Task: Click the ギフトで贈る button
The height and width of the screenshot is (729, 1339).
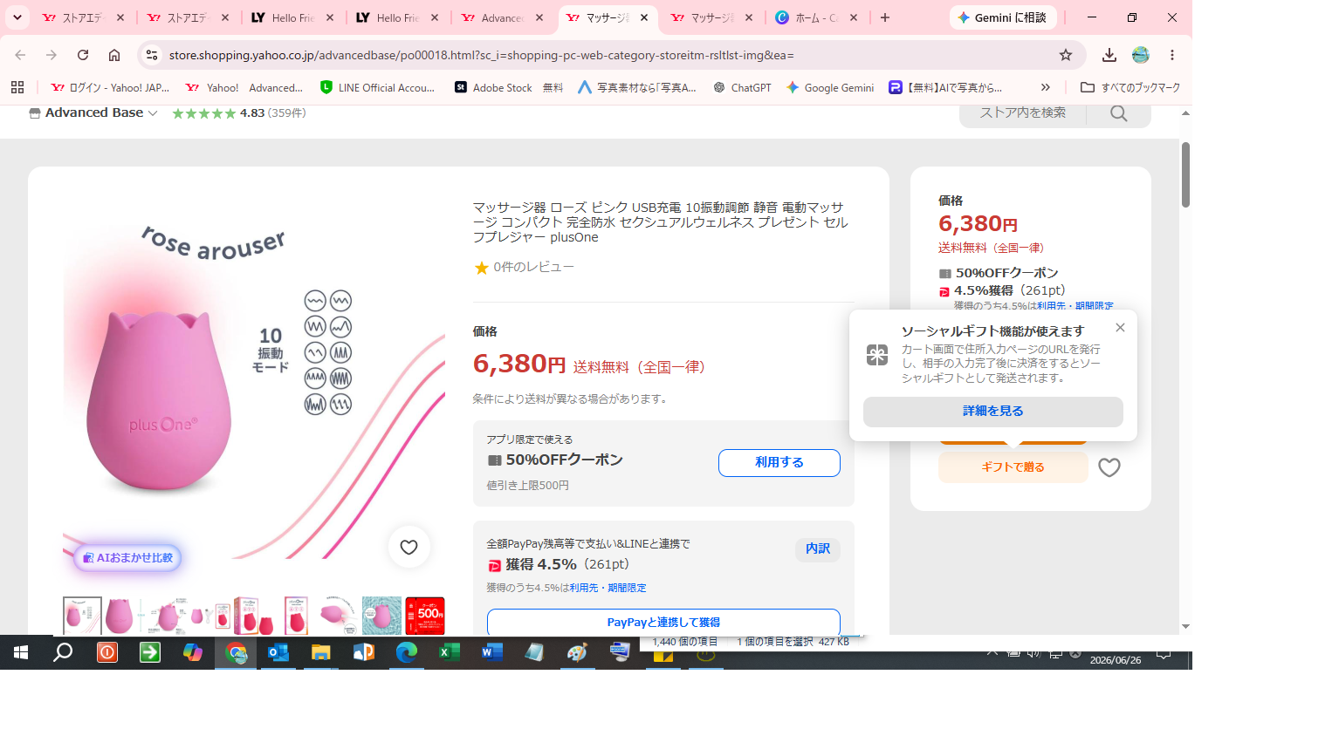Action: [1013, 467]
